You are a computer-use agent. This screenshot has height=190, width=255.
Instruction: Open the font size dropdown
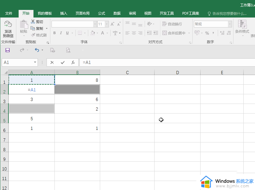pos(107,24)
